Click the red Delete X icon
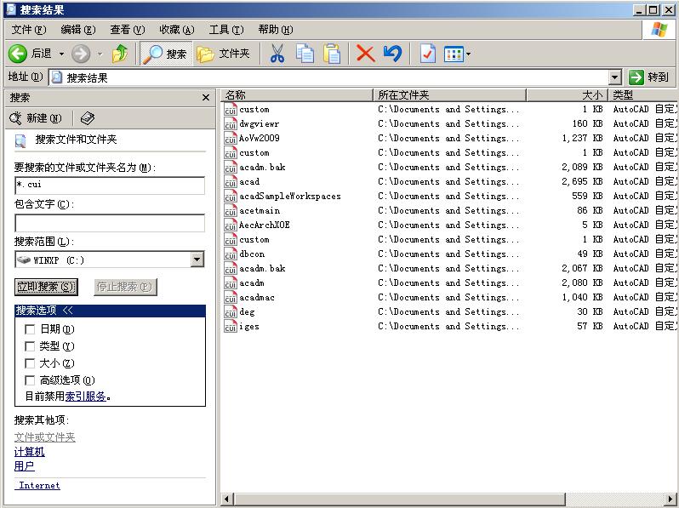 (365, 54)
